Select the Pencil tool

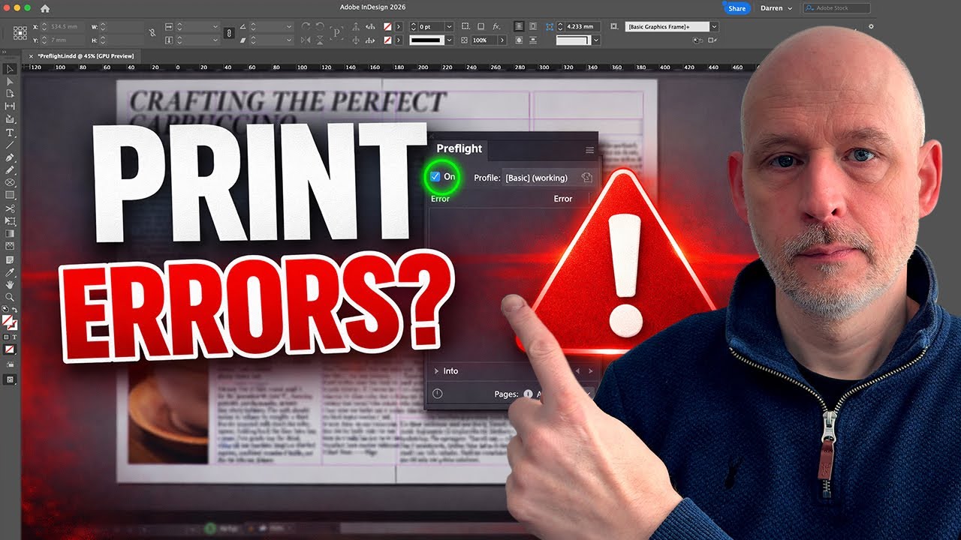point(10,170)
